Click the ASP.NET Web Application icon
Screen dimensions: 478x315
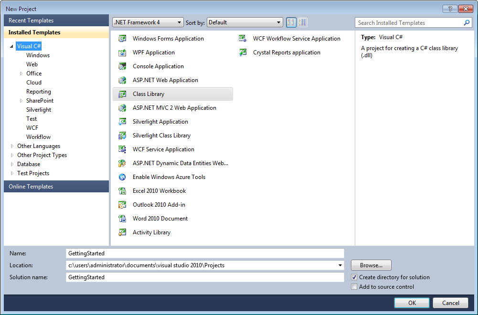[122, 80]
